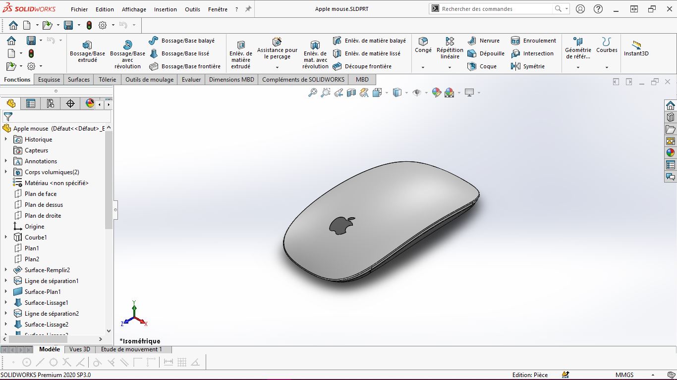
Task: Open the Courbes dropdown arrow
Action: pyautogui.click(x=607, y=67)
